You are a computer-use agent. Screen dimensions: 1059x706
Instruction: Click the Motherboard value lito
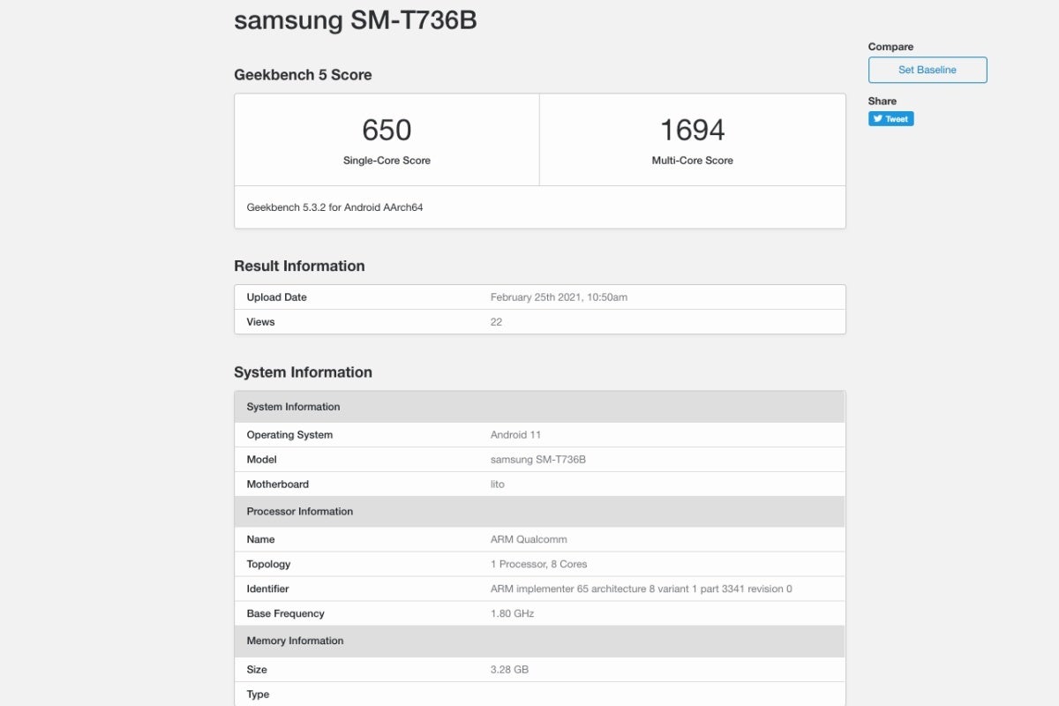point(497,484)
